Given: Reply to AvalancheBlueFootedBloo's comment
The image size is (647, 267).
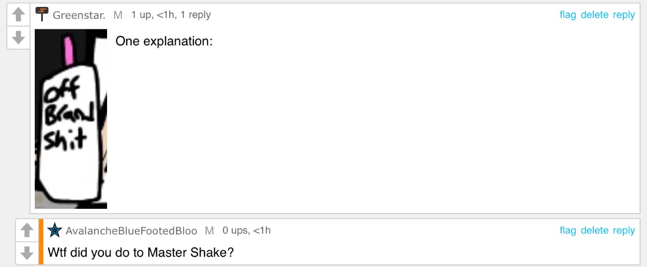Looking at the screenshot, I should point(624,231).
